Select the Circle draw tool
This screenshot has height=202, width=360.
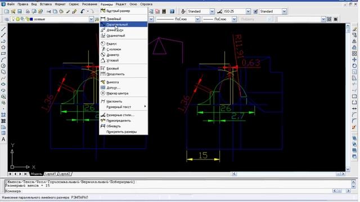(x=3, y=66)
